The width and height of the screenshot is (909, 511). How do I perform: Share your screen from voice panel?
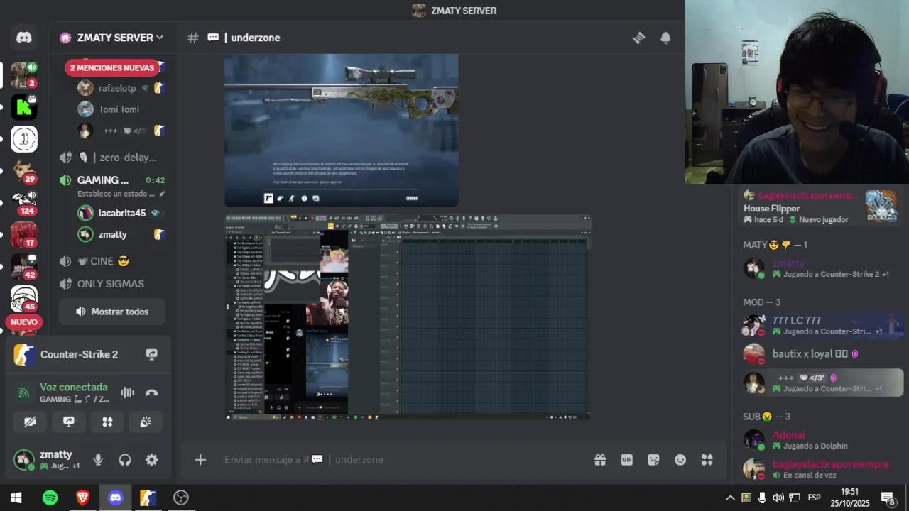tap(69, 422)
